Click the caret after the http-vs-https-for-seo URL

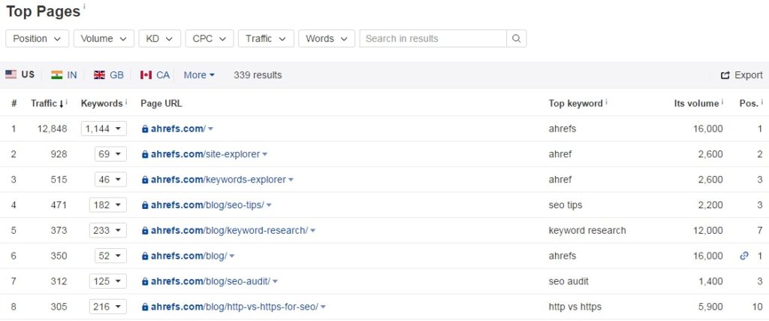[323, 307]
